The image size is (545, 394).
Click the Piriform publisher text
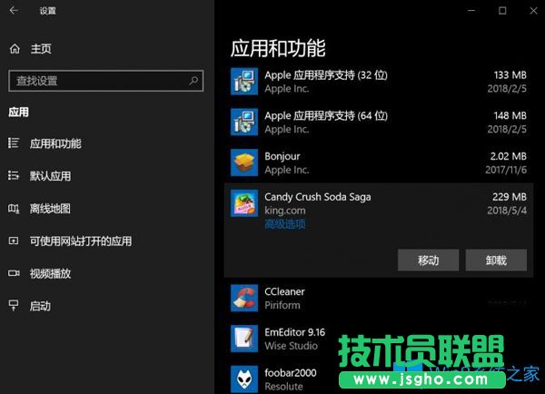[282, 305]
